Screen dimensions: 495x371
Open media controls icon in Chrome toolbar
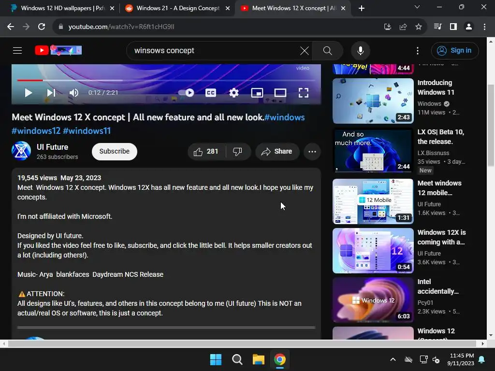(x=437, y=27)
